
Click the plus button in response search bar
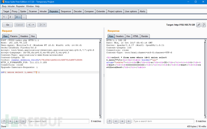(122, 121)
